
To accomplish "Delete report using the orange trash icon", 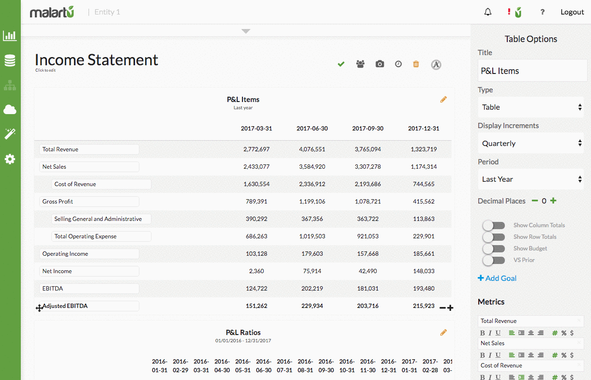I will 416,64.
